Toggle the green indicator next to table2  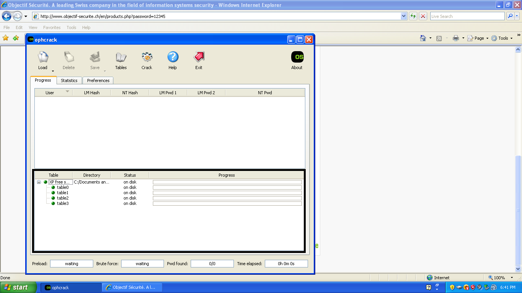pos(53,198)
